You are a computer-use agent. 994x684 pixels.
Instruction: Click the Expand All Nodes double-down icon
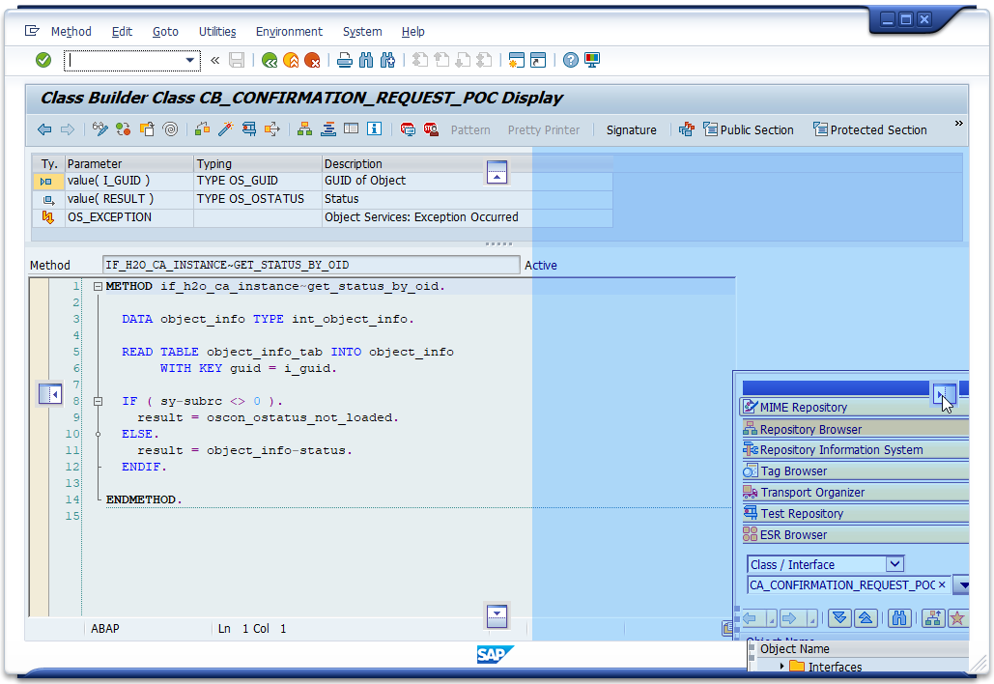(x=840, y=618)
